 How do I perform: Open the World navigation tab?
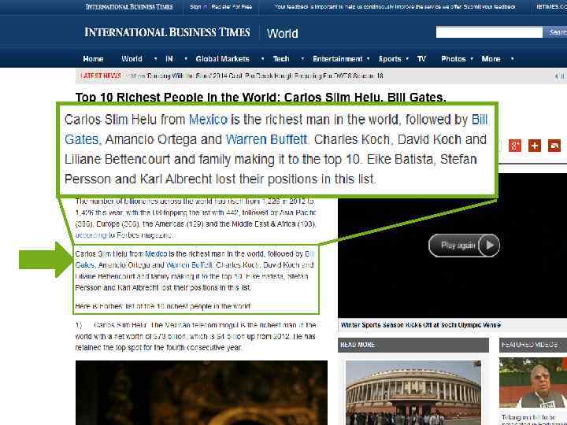coord(132,58)
